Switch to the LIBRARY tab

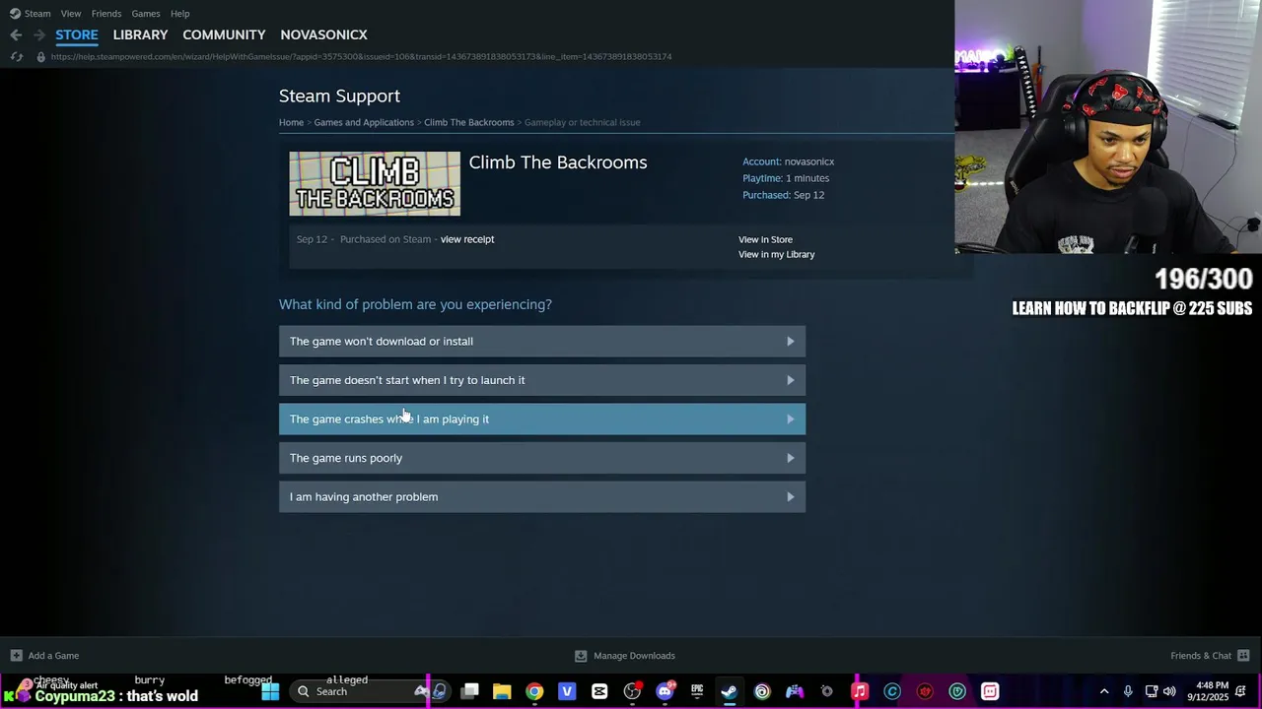[x=140, y=34]
